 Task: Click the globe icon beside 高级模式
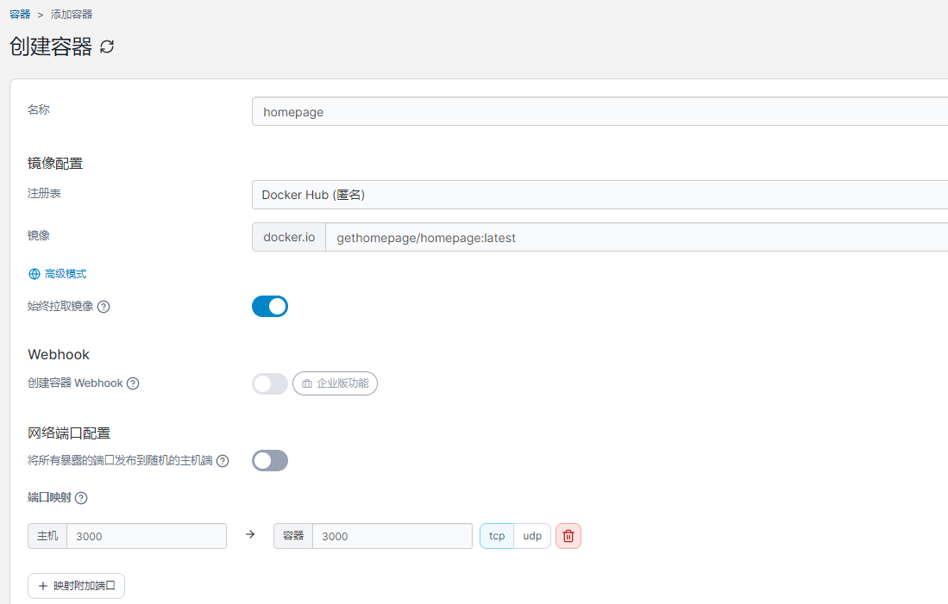point(35,274)
